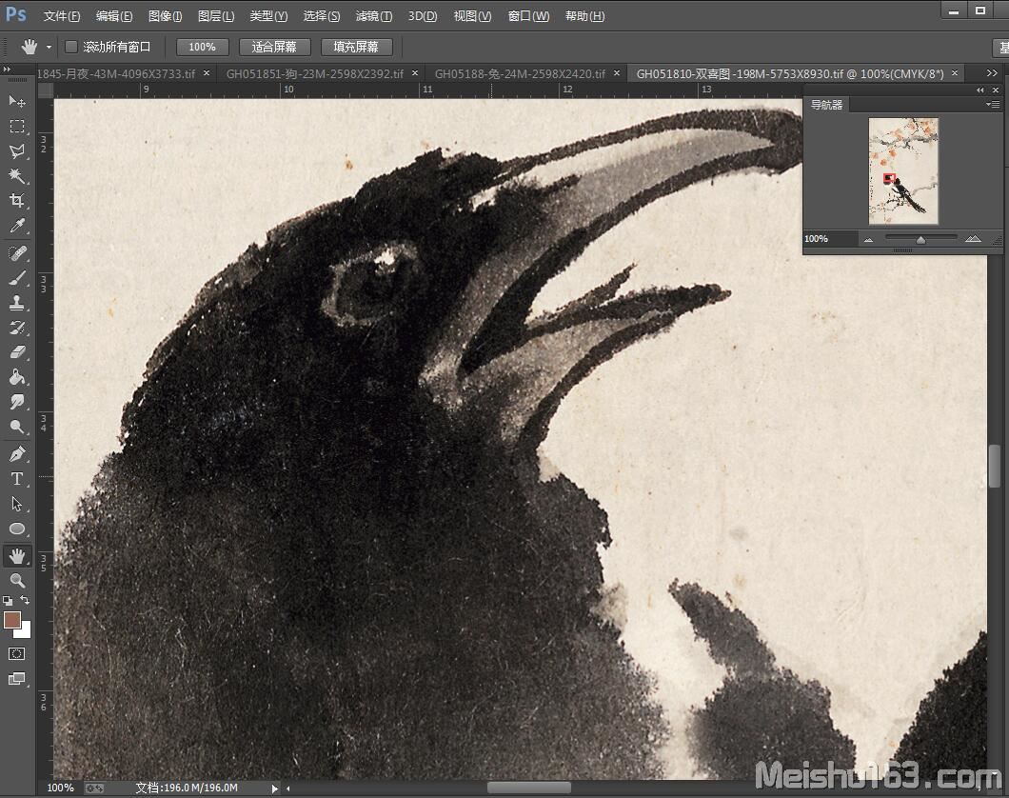Image resolution: width=1009 pixels, height=798 pixels.
Task: Close the GH05188-兔 document tab
Action: pyautogui.click(x=617, y=72)
